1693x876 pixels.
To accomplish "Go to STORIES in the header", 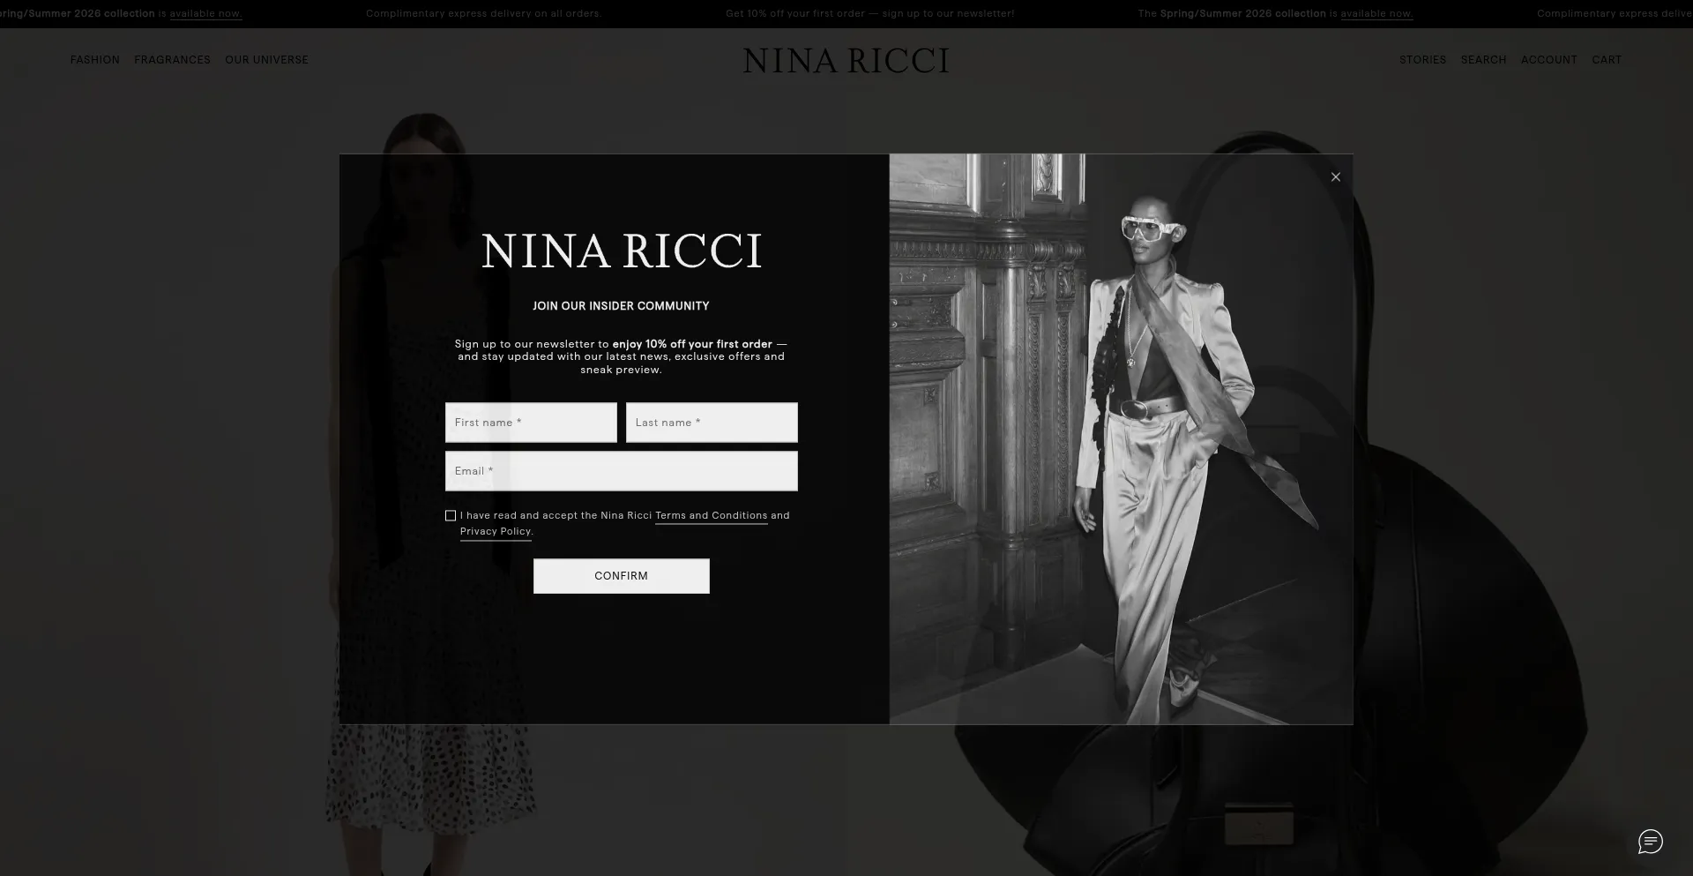I will pyautogui.click(x=1422, y=60).
